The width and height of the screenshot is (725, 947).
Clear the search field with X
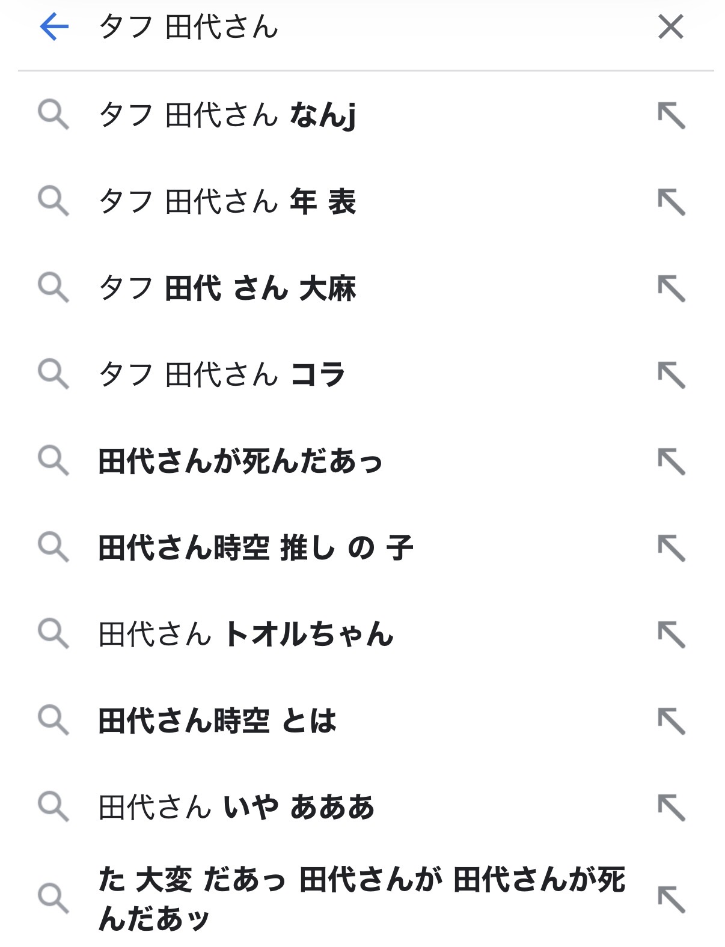670,27
